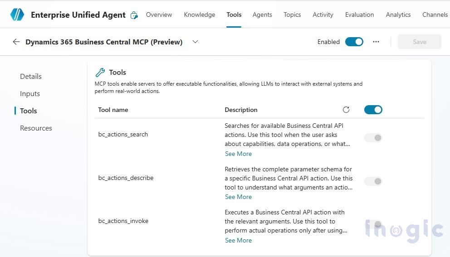Screen dimensions: 450x257
Task: Go back using the left arrow
Action: click(x=16, y=42)
